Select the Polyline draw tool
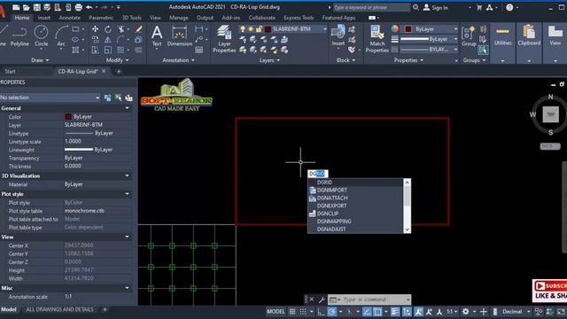The width and height of the screenshot is (567, 319). (x=19, y=36)
